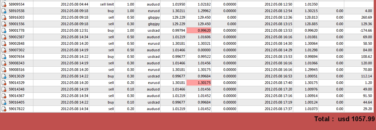Click the profit value 108.62
376x130 pixels.
tap(367, 57)
